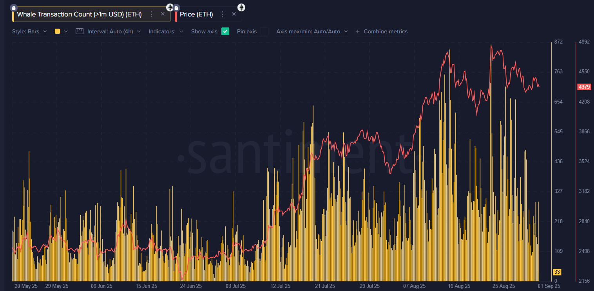Click the 4379 current price axis label

coord(584,87)
